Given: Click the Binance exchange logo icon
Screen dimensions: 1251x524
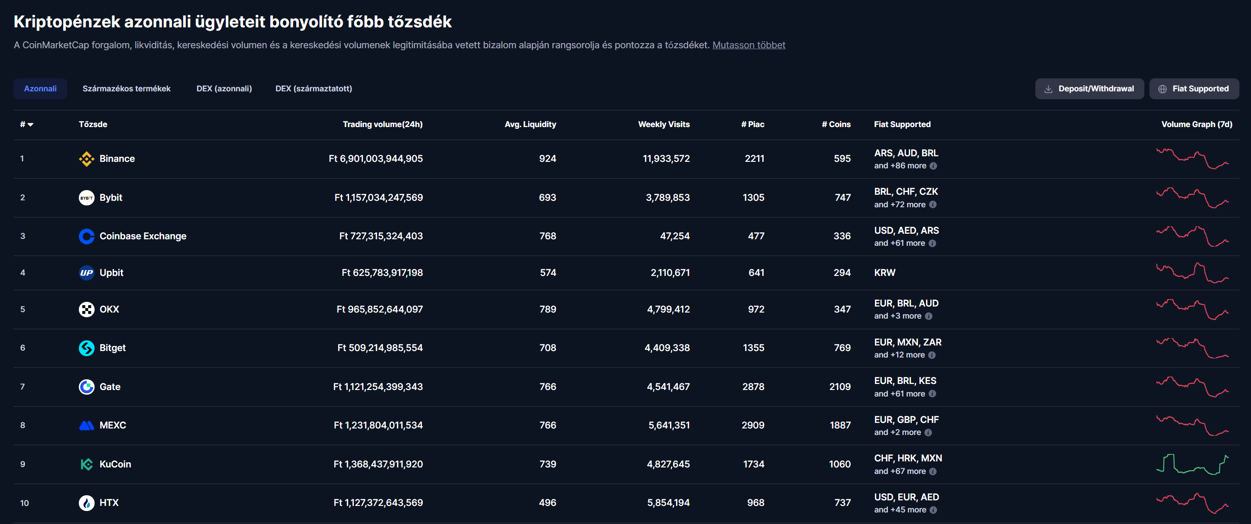Looking at the screenshot, I should (x=86, y=159).
